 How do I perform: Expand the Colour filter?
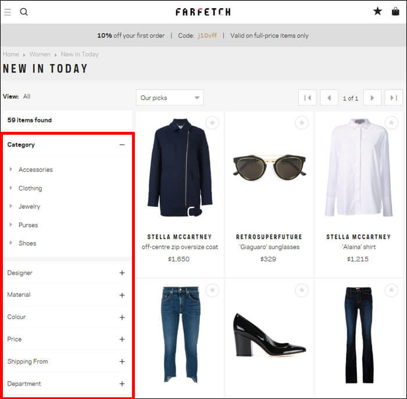pyautogui.click(x=122, y=317)
